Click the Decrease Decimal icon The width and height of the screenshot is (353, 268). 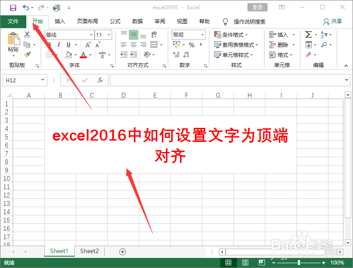[186, 55]
